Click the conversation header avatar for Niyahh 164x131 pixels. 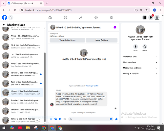pos(53,27)
